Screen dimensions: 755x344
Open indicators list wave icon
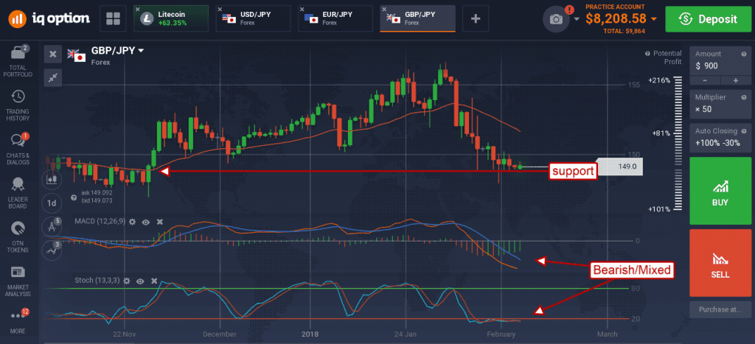(52, 249)
